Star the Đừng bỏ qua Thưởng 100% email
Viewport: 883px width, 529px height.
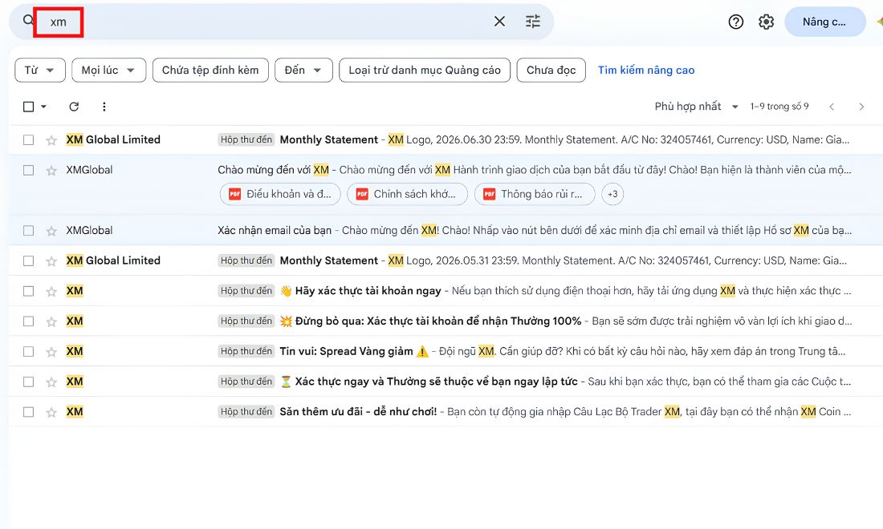[x=51, y=321]
